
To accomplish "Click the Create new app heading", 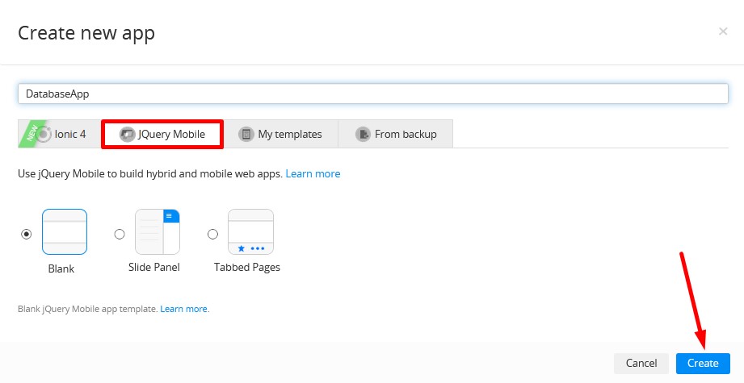I will (86, 33).
